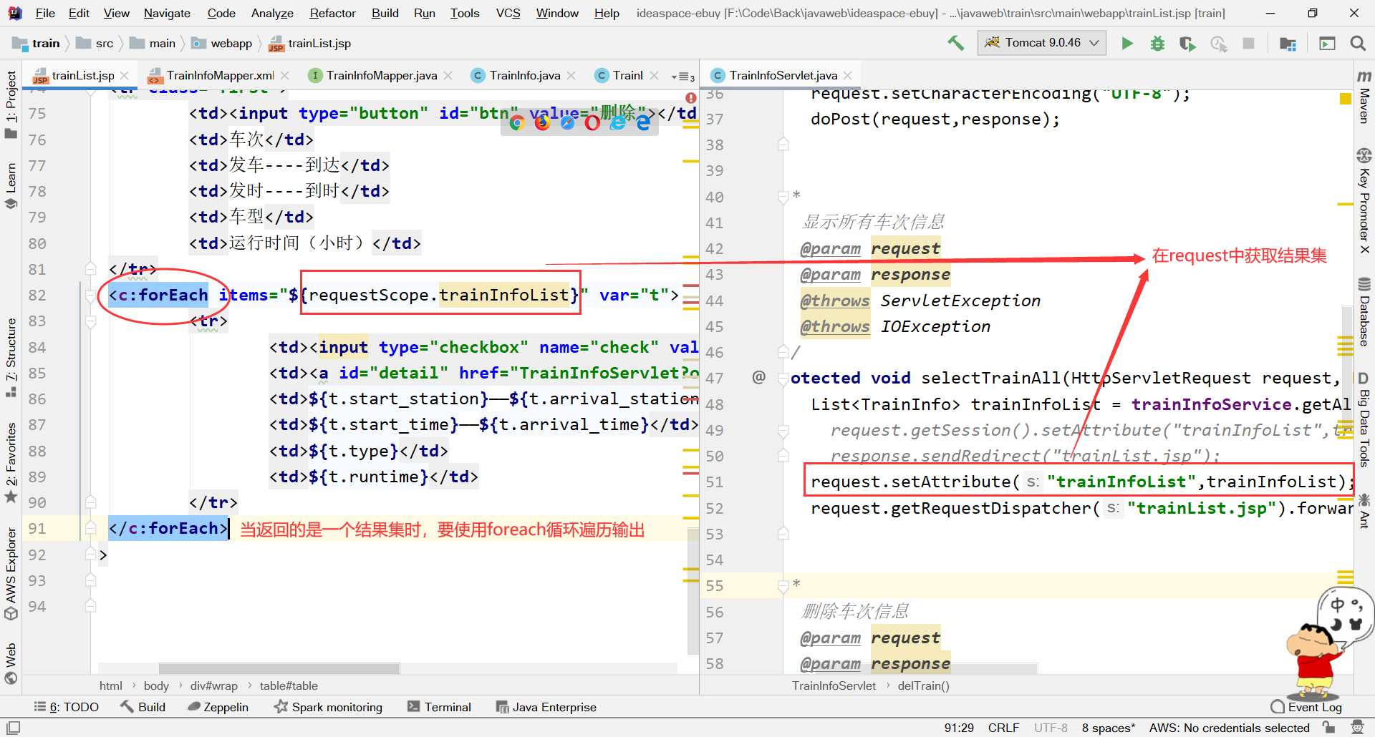Click the horizontal scrollbar of left editor
The height and width of the screenshot is (737, 1375).
tap(279, 668)
